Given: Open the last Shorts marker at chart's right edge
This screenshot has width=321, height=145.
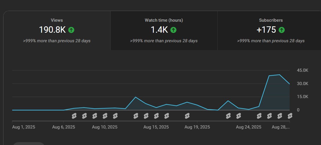Looking at the screenshot, I should point(290,116).
